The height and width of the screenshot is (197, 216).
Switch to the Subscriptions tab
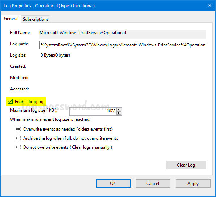click(x=35, y=19)
